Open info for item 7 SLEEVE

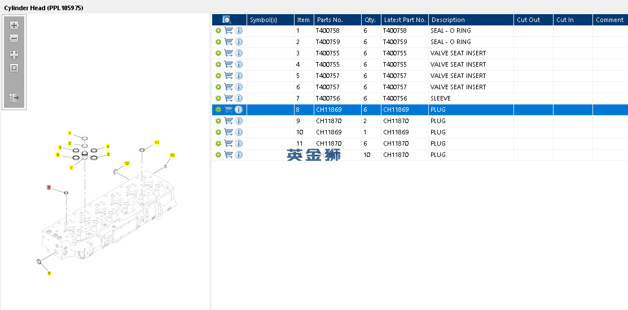239,98
